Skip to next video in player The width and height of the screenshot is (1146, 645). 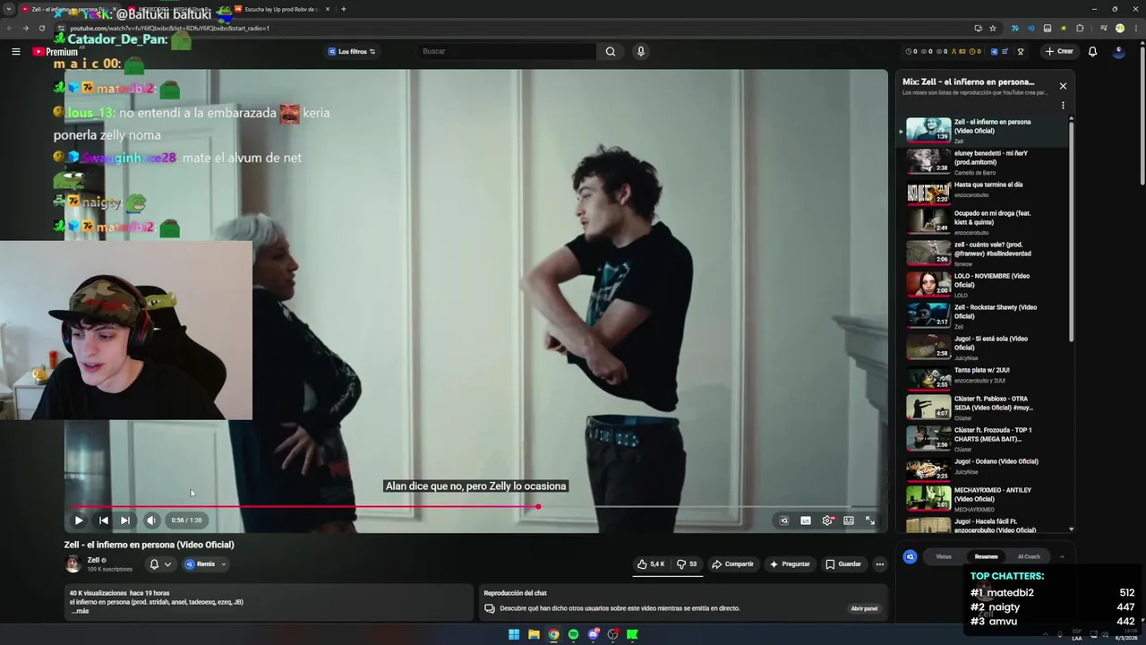pos(125,520)
